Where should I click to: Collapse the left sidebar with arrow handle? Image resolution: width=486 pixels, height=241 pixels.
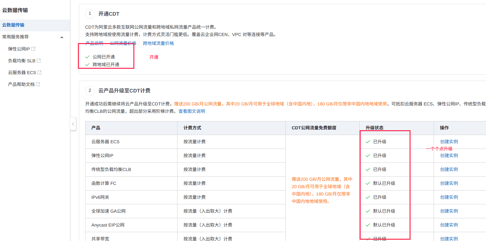pyautogui.click(x=73, y=124)
